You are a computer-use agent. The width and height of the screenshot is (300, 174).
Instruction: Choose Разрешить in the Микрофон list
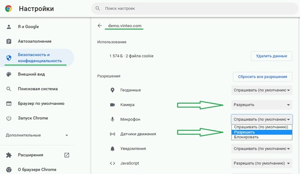(262, 132)
